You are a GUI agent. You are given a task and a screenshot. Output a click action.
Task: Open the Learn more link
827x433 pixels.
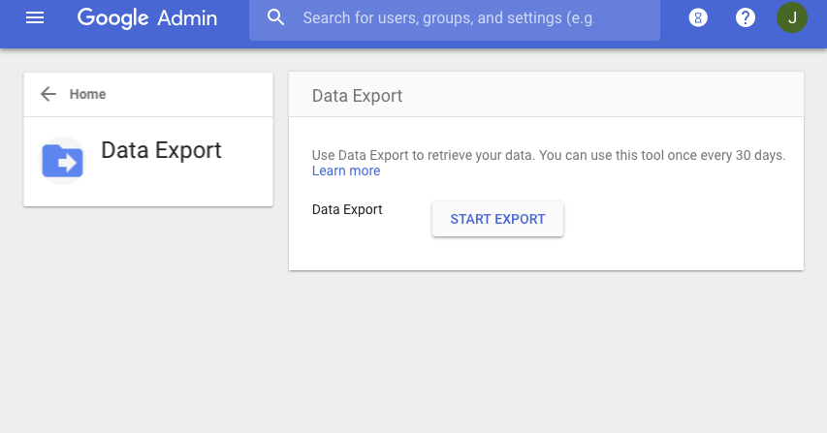pos(346,171)
